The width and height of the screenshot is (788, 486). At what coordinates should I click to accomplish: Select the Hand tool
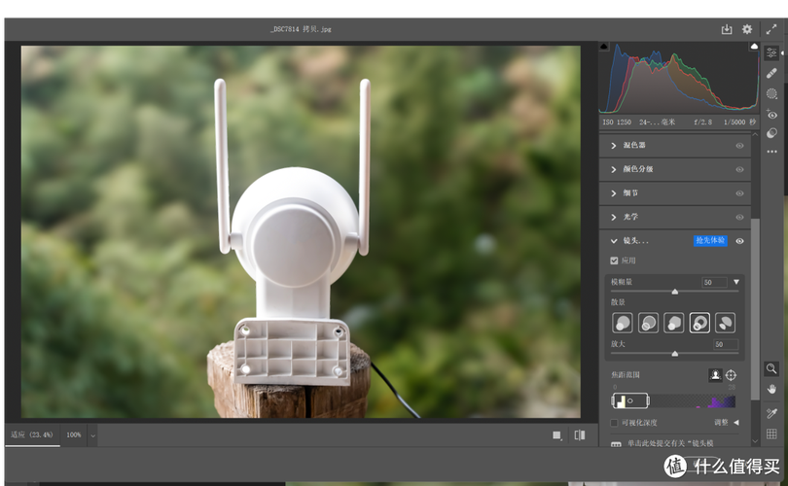[x=771, y=390]
